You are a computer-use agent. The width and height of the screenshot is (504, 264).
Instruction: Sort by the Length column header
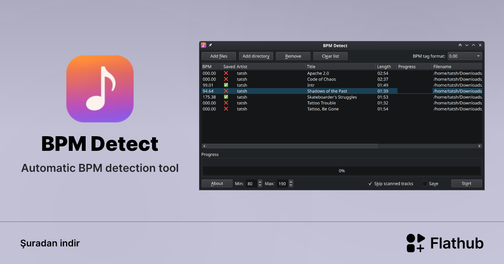coord(386,67)
